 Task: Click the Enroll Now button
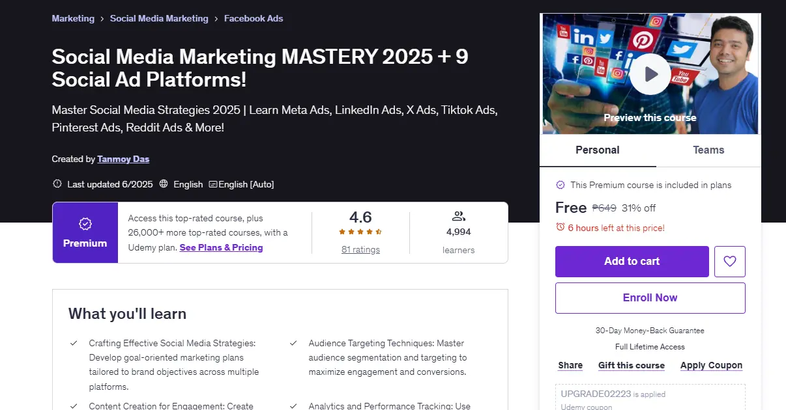[650, 298]
